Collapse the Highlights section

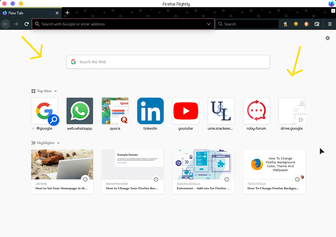58,143
